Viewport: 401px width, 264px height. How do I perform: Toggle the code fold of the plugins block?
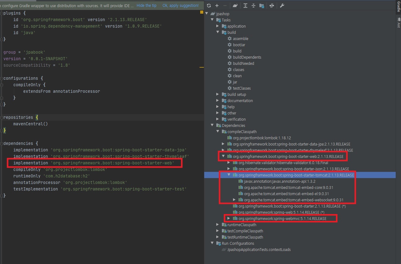(2, 13)
